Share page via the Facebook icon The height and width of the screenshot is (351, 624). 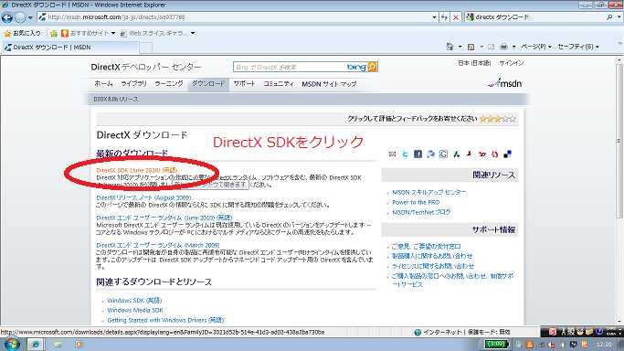418,154
